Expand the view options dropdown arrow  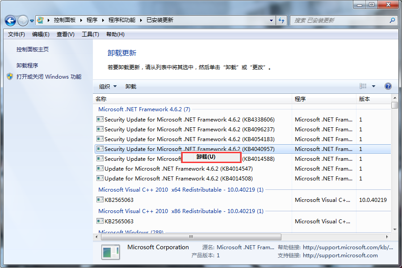click(374, 86)
